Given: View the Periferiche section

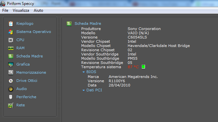Looking at the screenshot, I should [x=27, y=97].
